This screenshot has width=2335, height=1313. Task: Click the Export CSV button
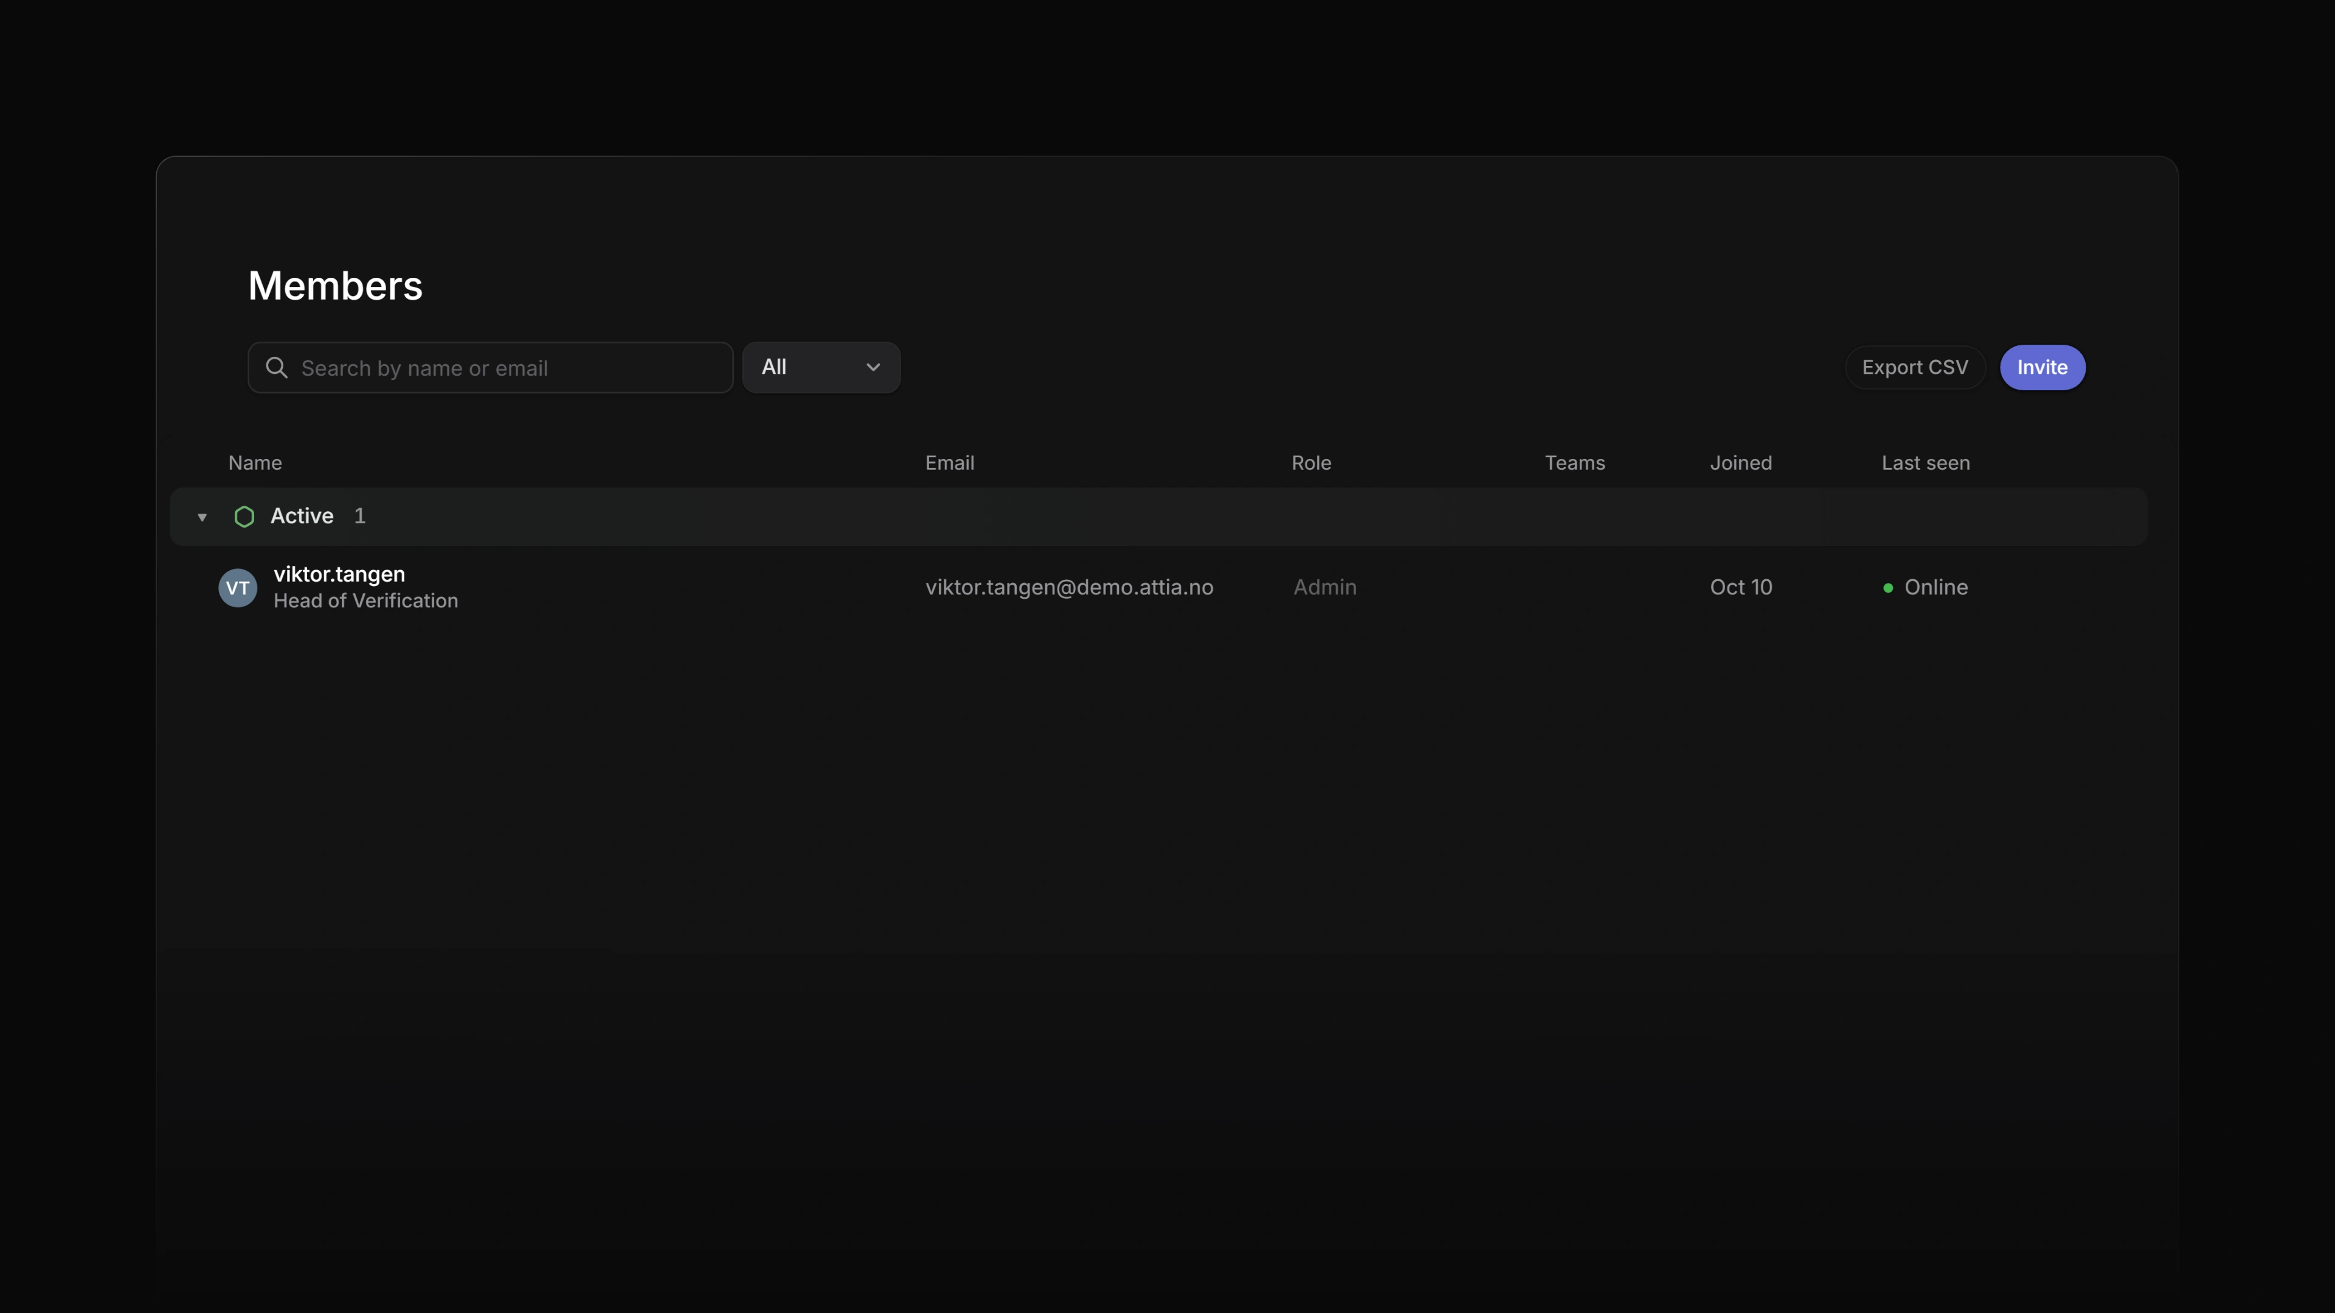tap(1915, 368)
